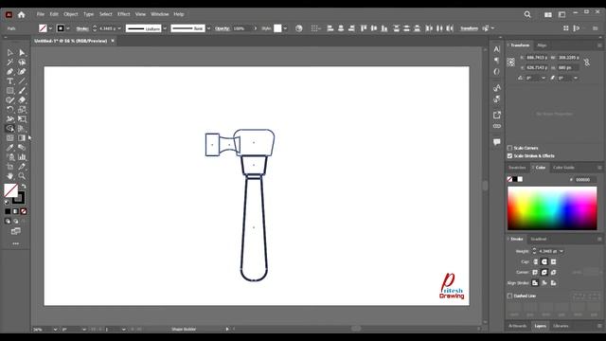Open the Basic brush definition dropdown
Screen dimensions: 606x341
pos(208,28)
